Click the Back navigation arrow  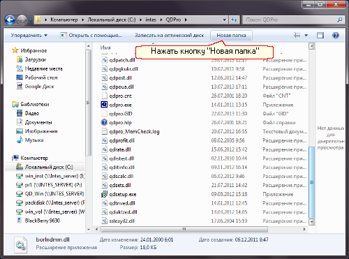(10, 20)
